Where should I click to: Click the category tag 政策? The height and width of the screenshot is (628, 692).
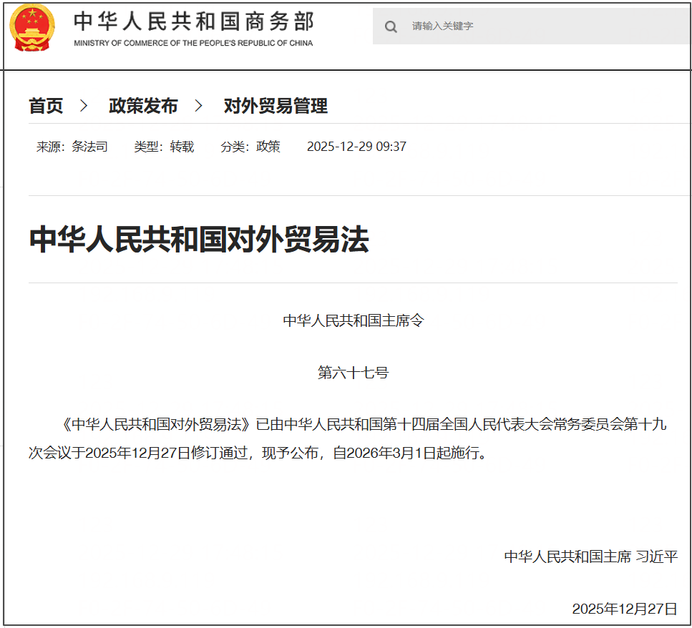[268, 147]
